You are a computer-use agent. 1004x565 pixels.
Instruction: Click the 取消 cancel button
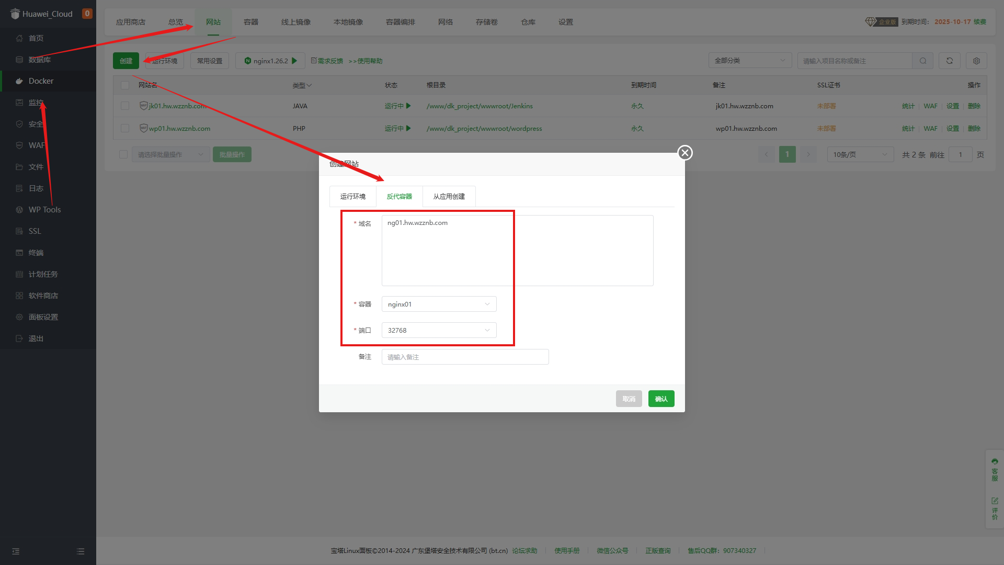tap(629, 399)
